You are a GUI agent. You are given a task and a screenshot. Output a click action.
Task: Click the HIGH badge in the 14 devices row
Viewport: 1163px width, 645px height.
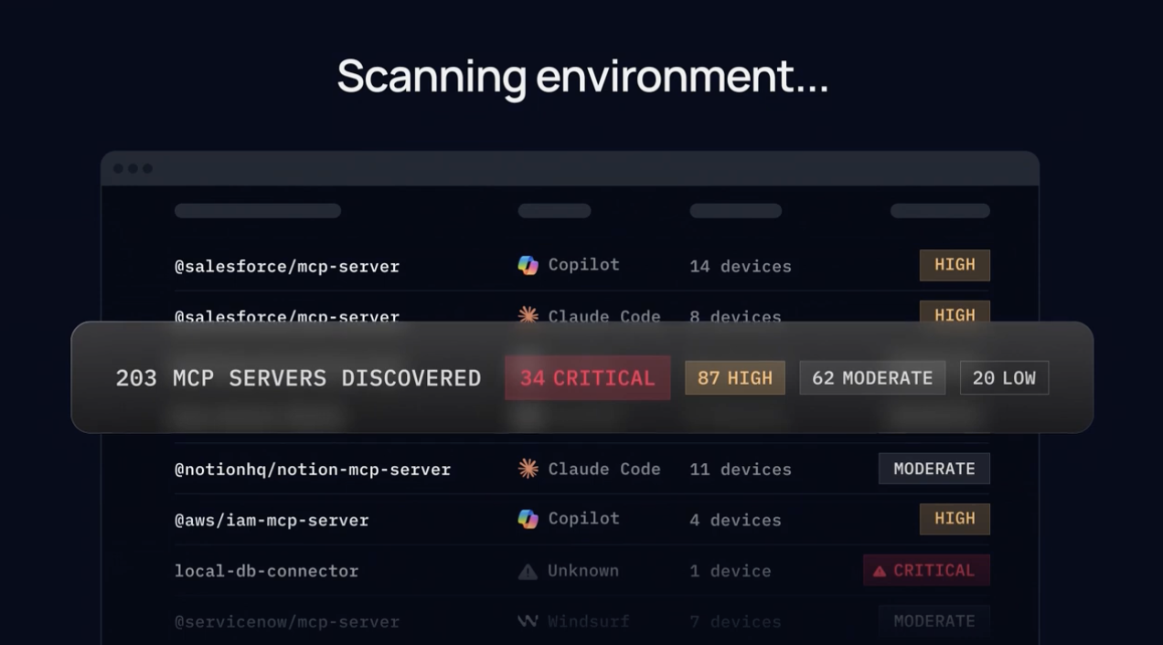(x=955, y=265)
